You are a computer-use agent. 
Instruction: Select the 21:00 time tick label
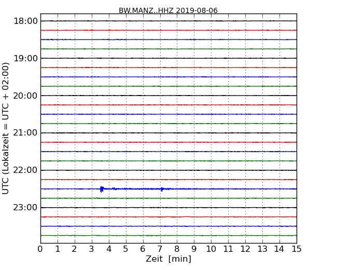pos(25,133)
